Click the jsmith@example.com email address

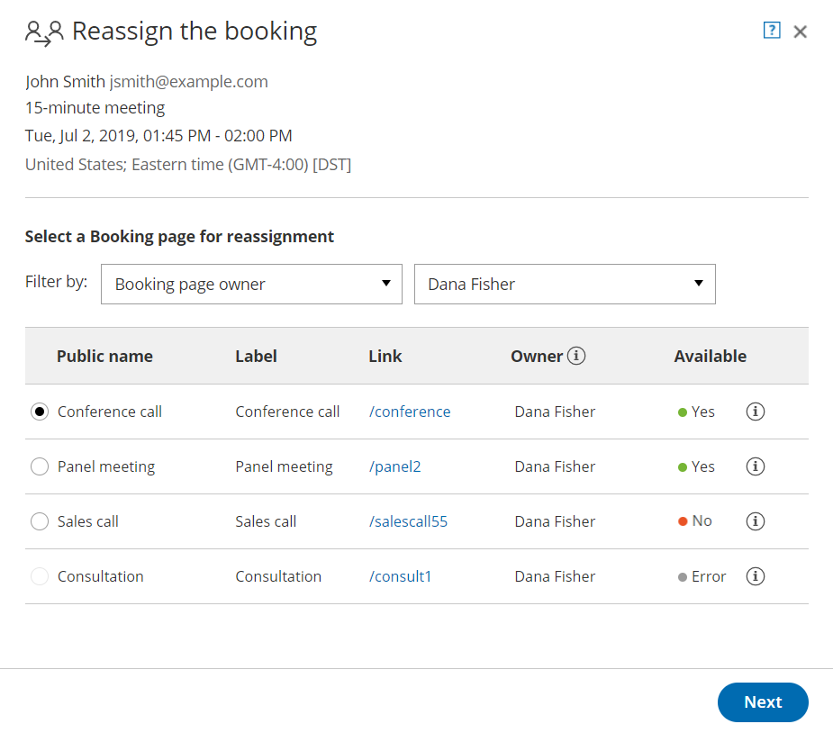point(188,81)
